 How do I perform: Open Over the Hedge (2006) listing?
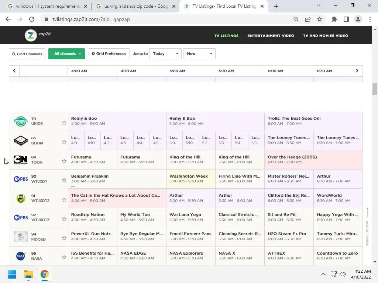click(313, 160)
